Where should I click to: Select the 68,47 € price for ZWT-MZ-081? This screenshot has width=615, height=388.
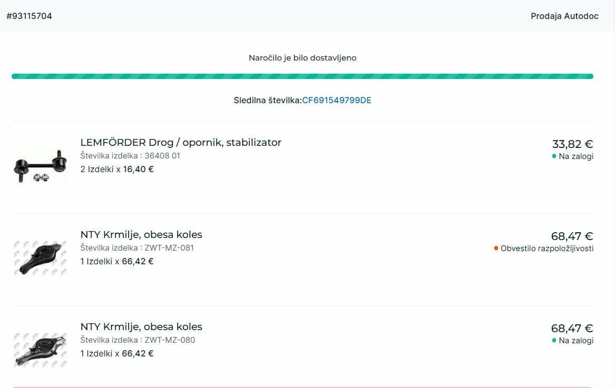pyautogui.click(x=572, y=236)
